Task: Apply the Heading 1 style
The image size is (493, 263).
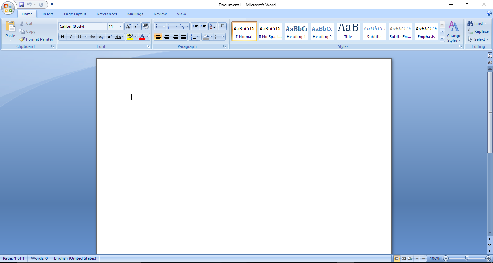Action: point(296,31)
